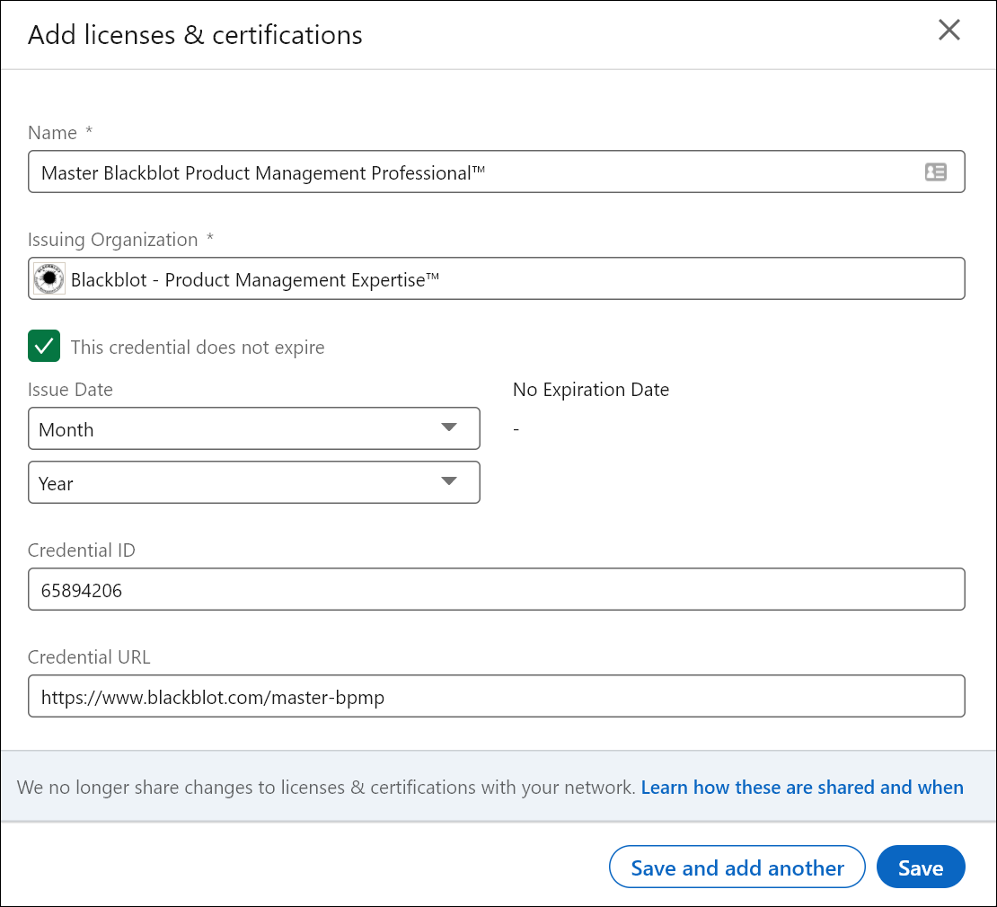
Task: Click the 'Issue Date' label
Action: pos(70,389)
